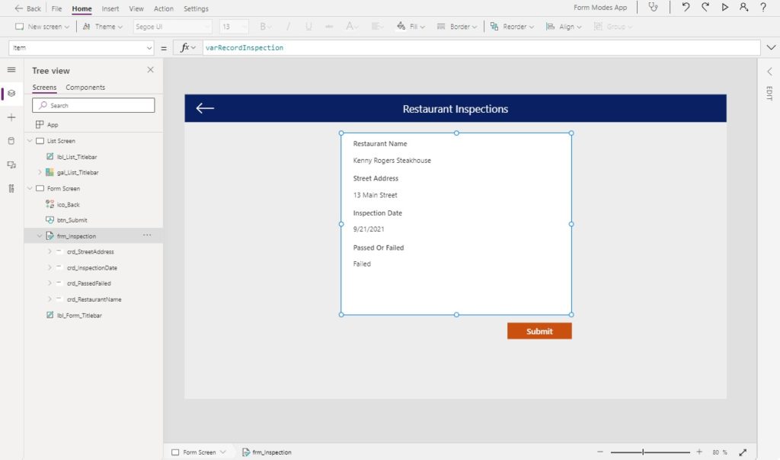Image resolution: width=780 pixels, height=460 pixels.
Task: Click the Undo arrow icon
Action: point(686,7)
